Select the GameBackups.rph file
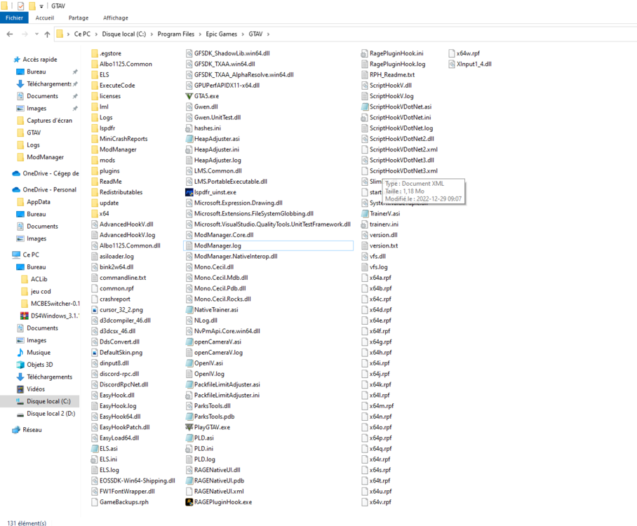The height and width of the screenshot is (526, 637). (120, 502)
